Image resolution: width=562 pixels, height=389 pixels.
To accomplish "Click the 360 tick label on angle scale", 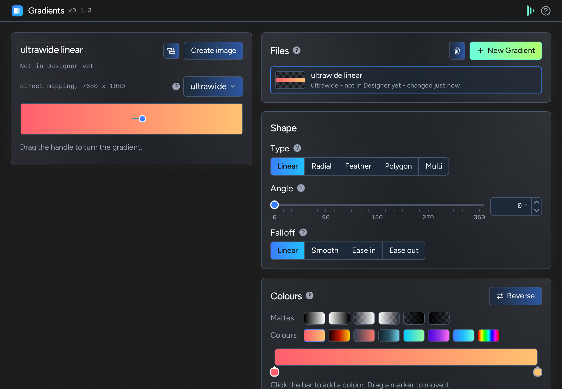I will 479,217.
